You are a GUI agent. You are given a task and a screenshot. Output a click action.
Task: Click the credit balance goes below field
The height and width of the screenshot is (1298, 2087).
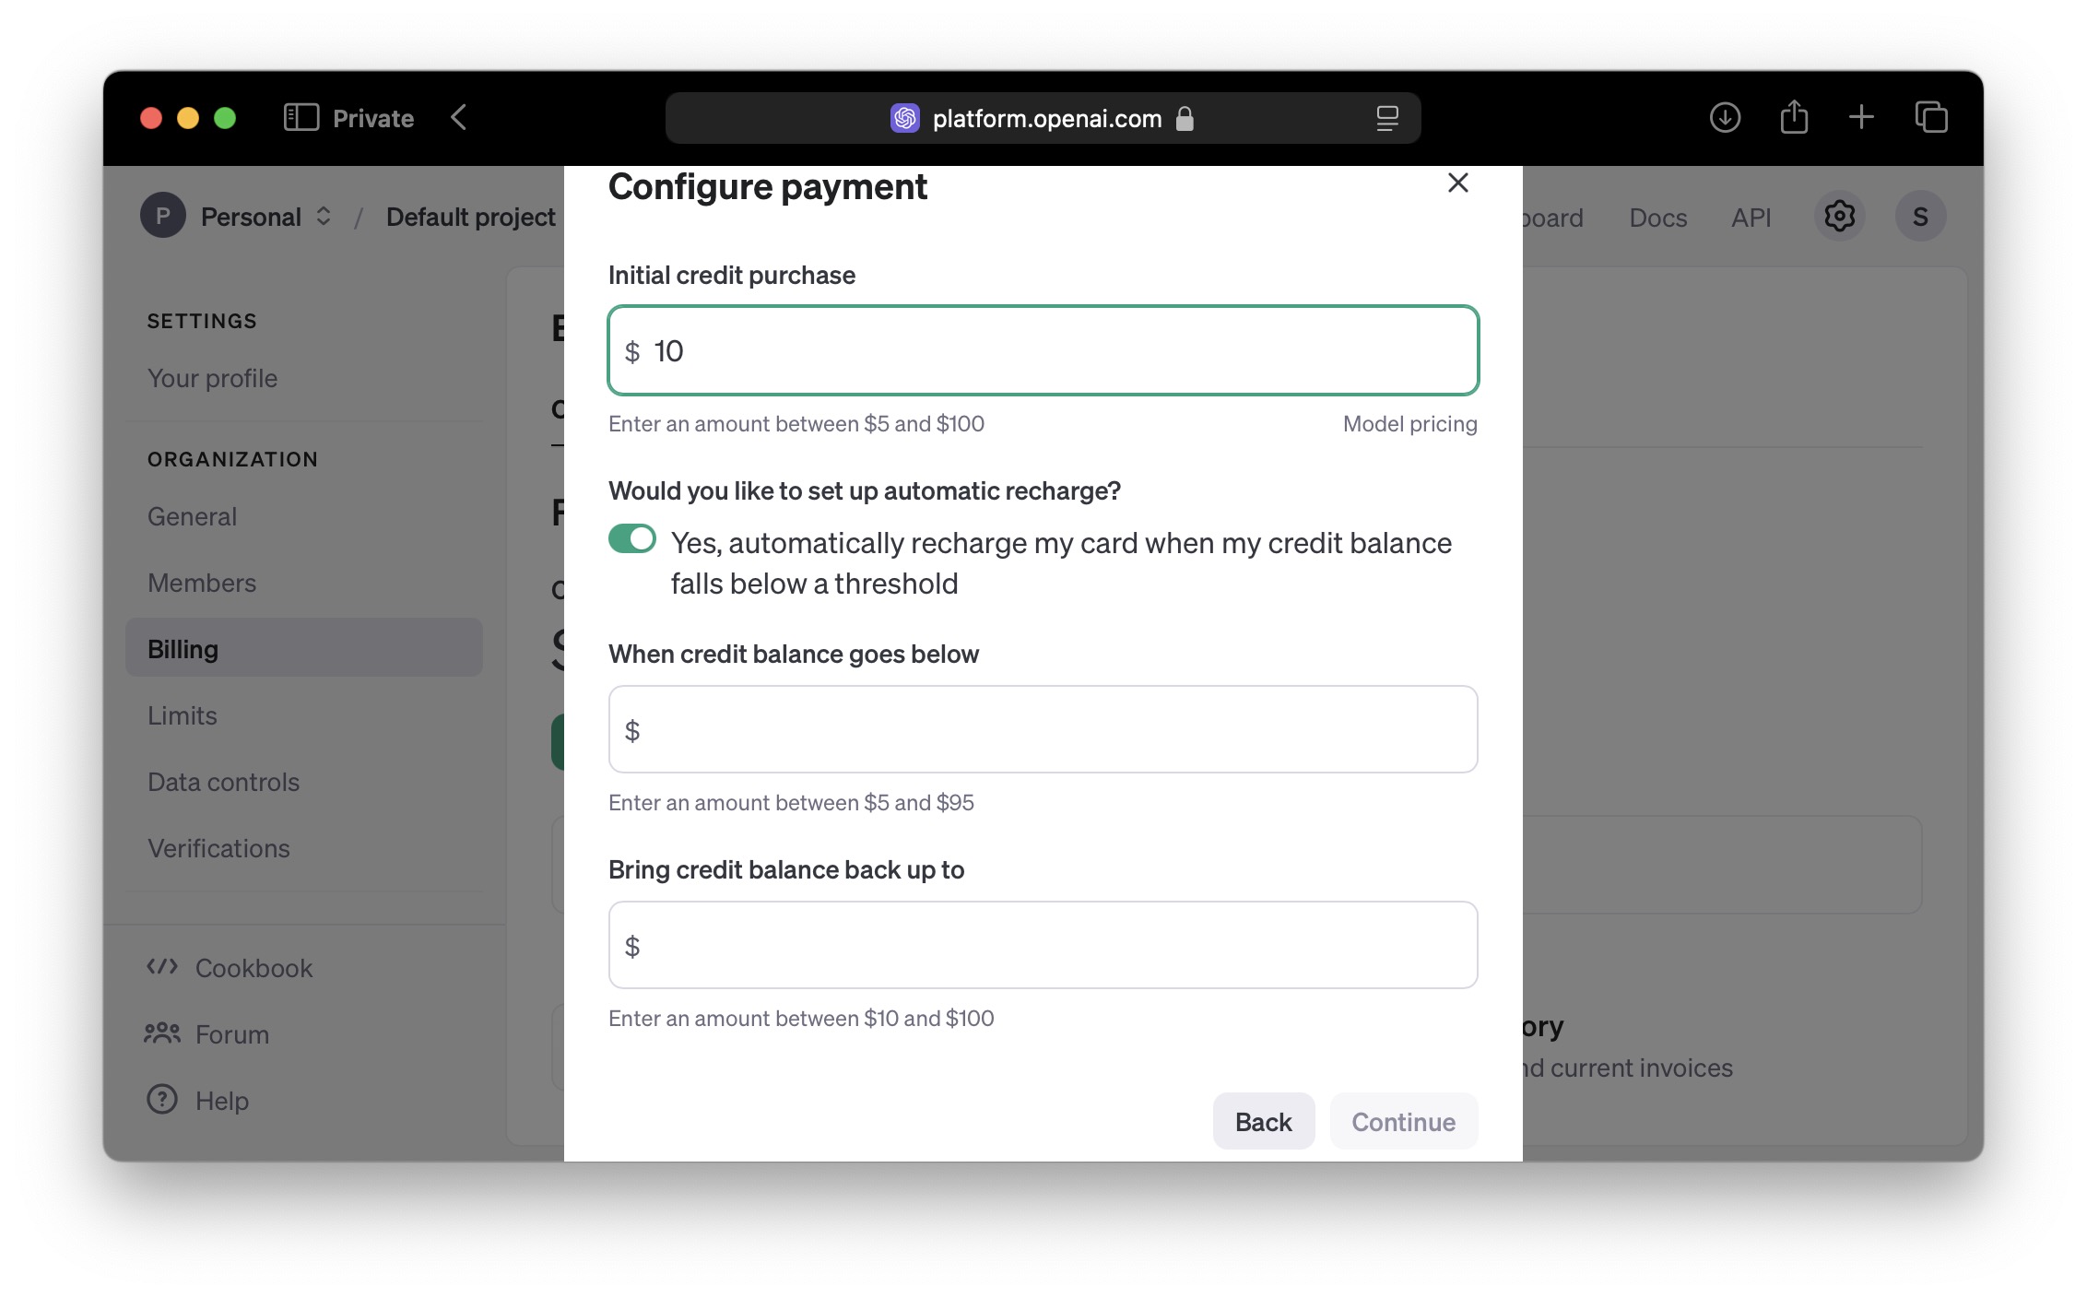pos(1043,729)
